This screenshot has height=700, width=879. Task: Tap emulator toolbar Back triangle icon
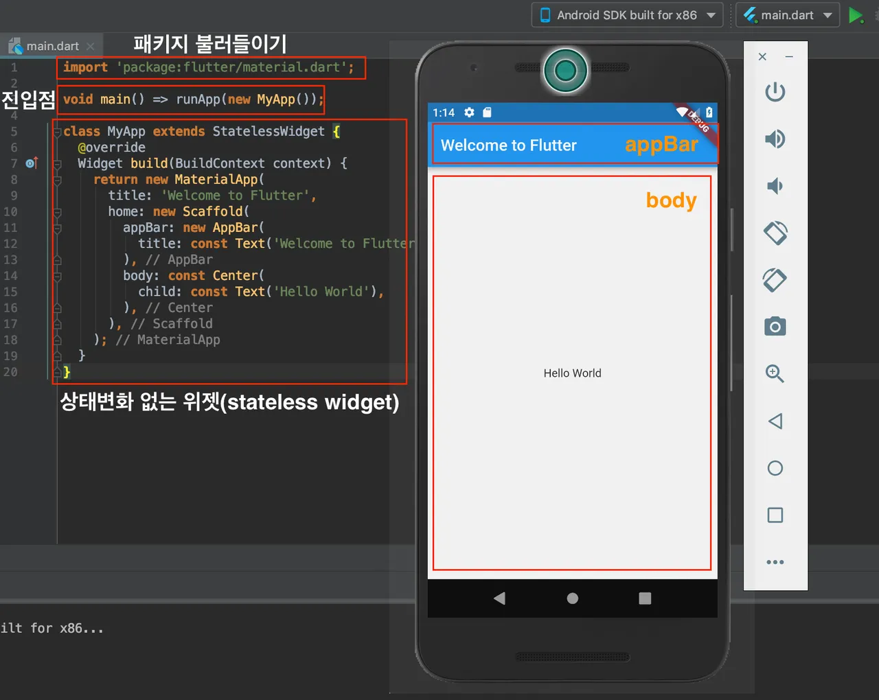pos(775,421)
